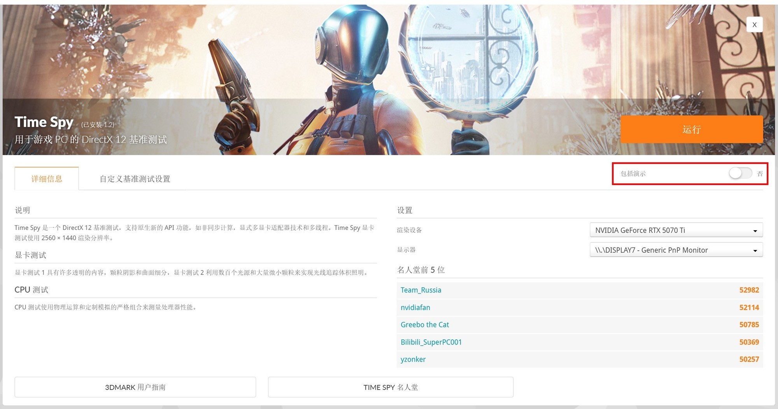Open the 渲染设备 render device dropdown
This screenshot has height=409, width=778.
click(676, 230)
